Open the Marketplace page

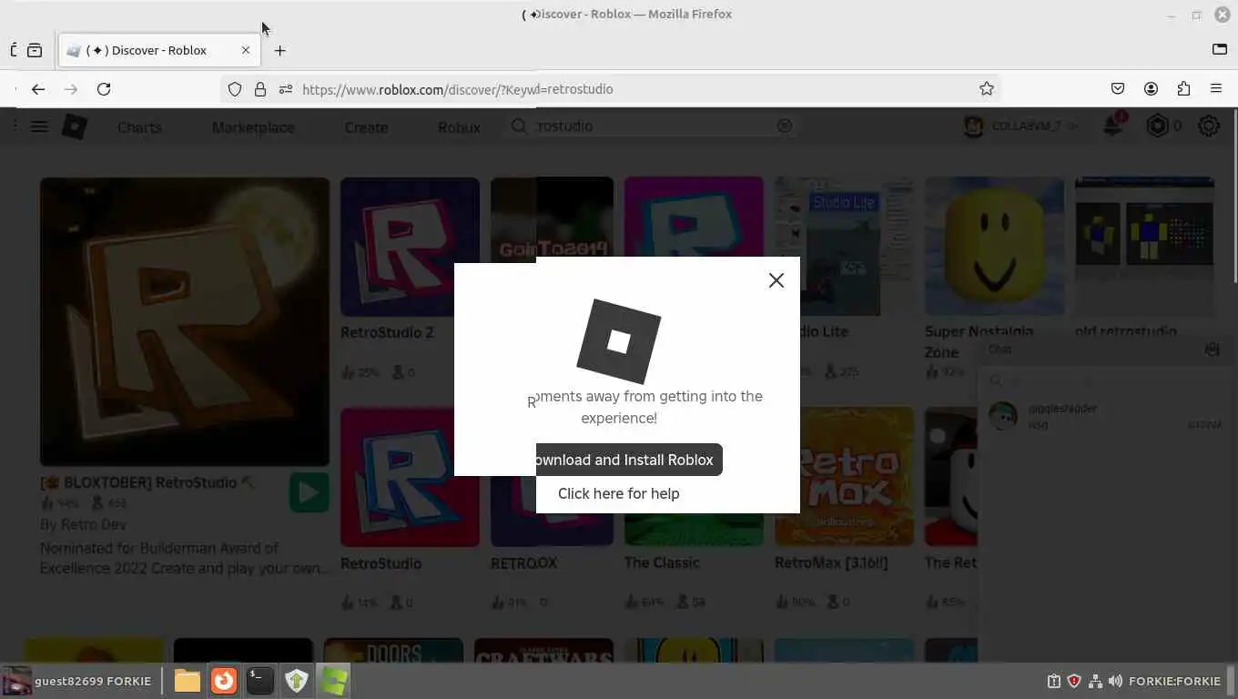[x=253, y=127]
